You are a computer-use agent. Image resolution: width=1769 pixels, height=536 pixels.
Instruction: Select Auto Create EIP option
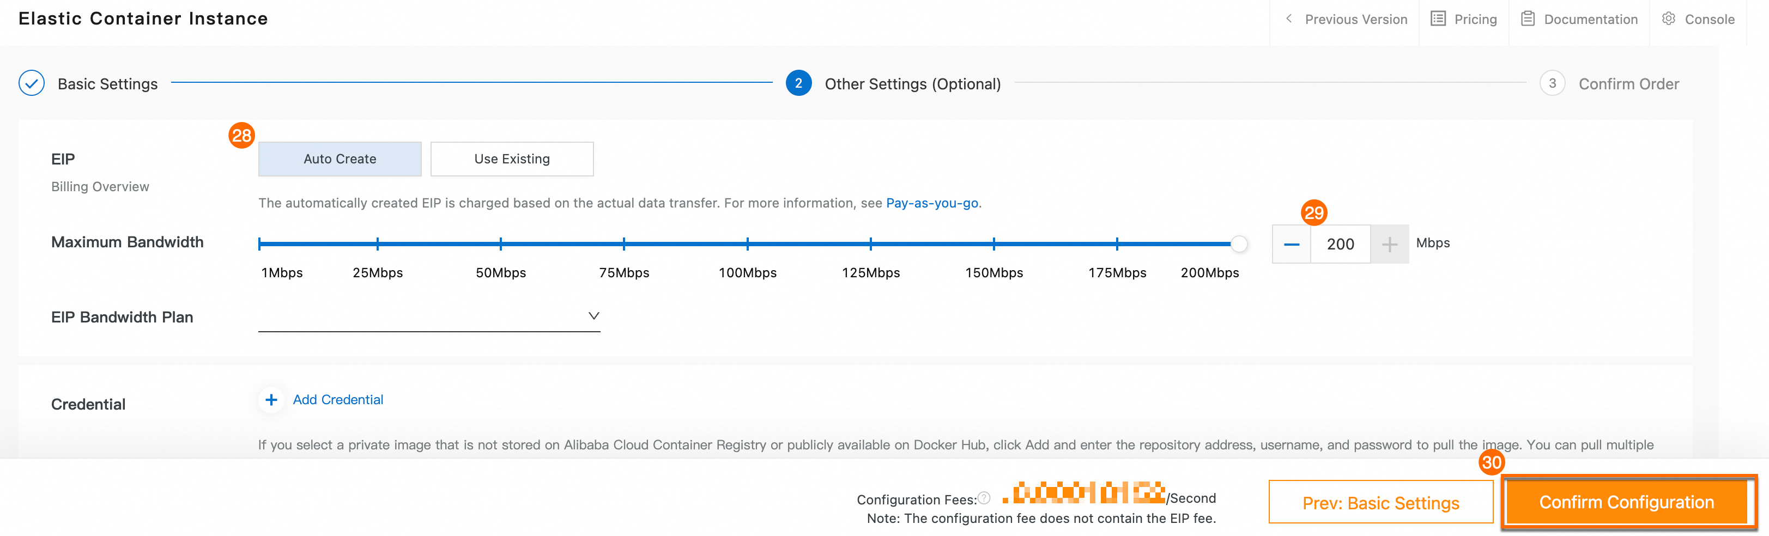tap(340, 159)
